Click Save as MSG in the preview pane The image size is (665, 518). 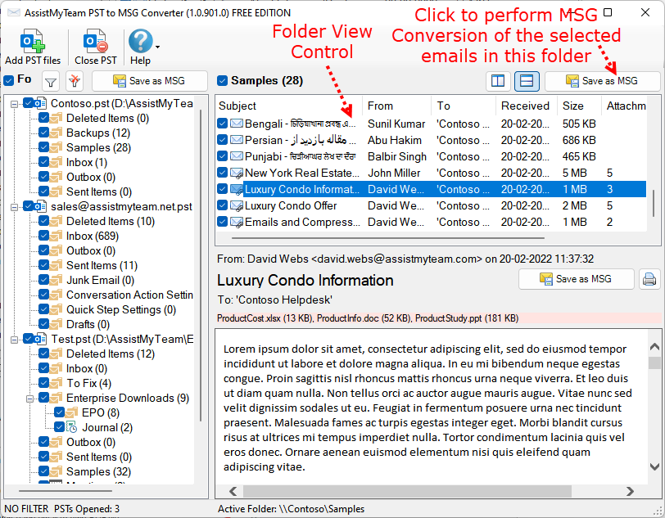[x=577, y=279]
